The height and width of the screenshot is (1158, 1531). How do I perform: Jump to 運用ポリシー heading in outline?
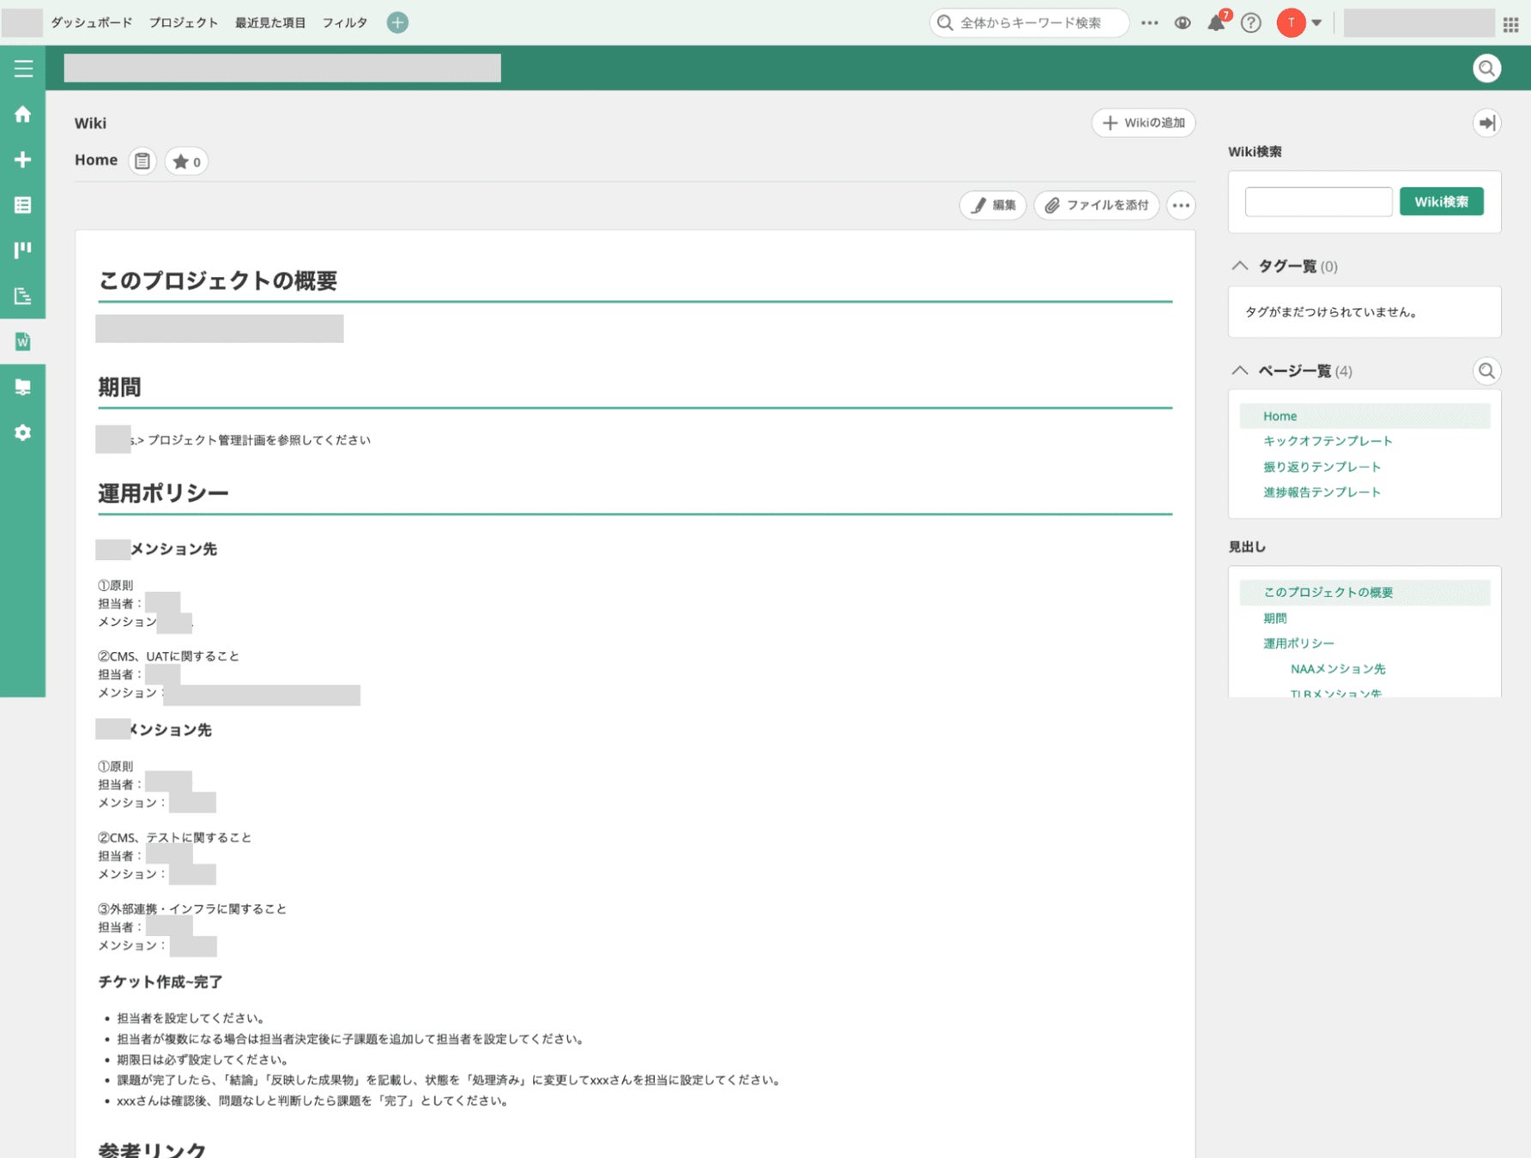(x=1298, y=643)
